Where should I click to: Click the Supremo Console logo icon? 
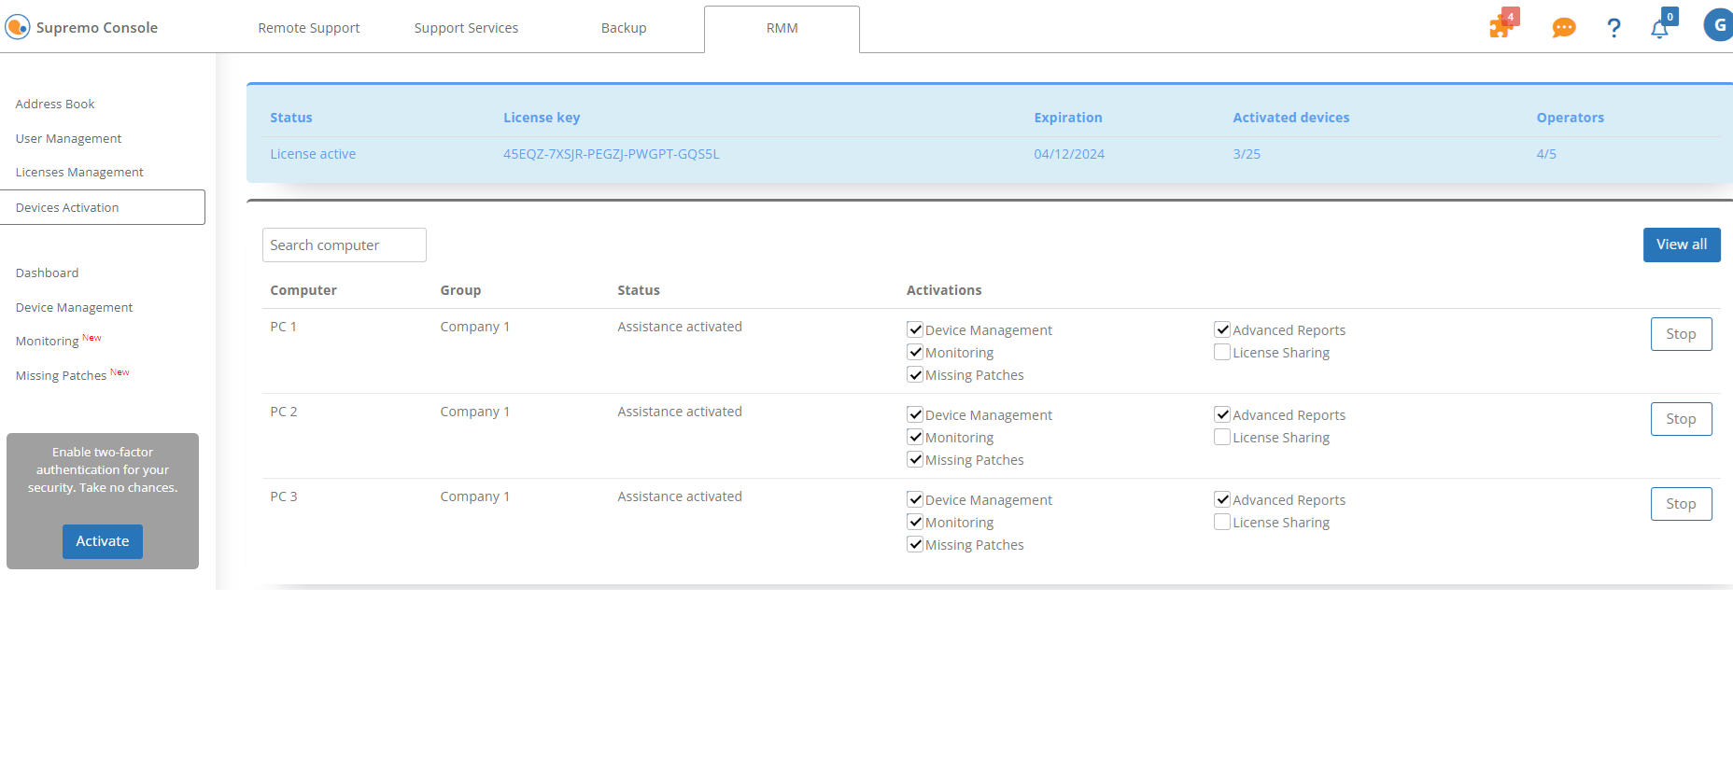pos(18,27)
